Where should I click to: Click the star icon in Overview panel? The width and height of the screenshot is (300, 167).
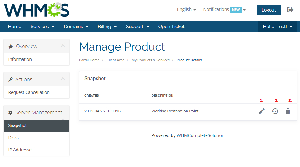coord(11,47)
